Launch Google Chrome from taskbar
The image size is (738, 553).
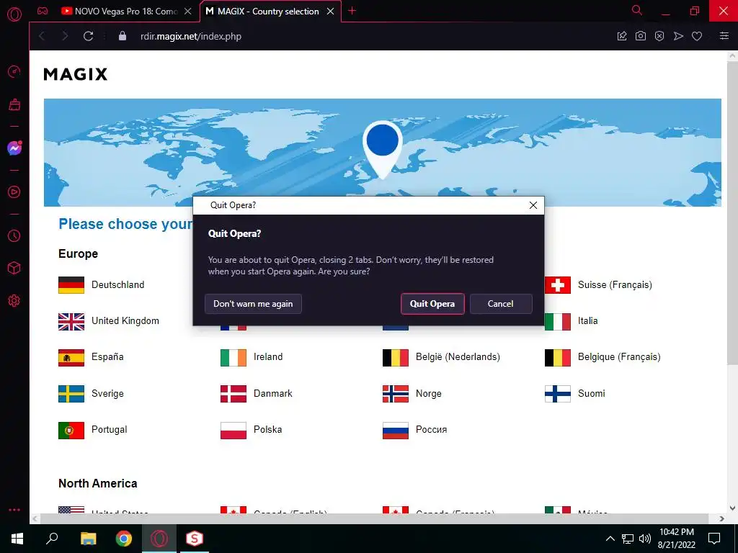pos(124,539)
